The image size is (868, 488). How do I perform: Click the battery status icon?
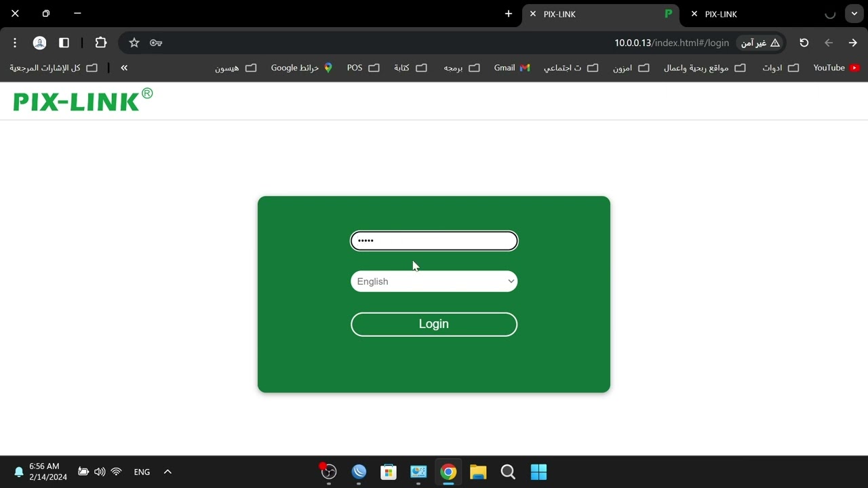83,472
